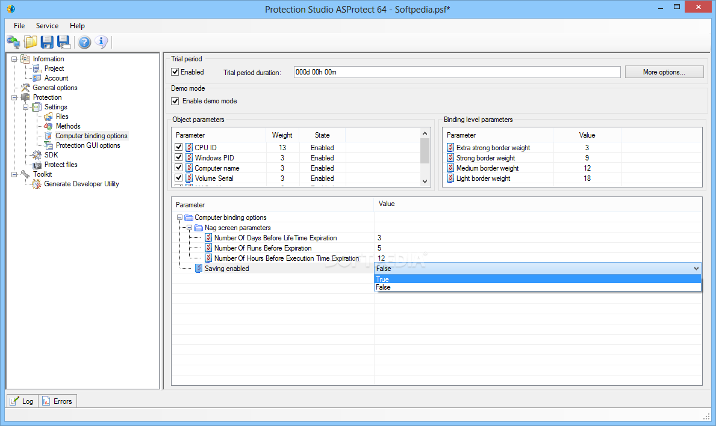Click the Strong border weight row
Screen dimensions: 716x426
click(x=571, y=158)
